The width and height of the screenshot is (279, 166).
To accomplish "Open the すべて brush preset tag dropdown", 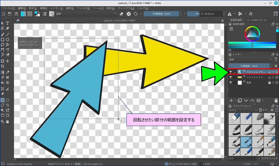I will (x=243, y=110).
